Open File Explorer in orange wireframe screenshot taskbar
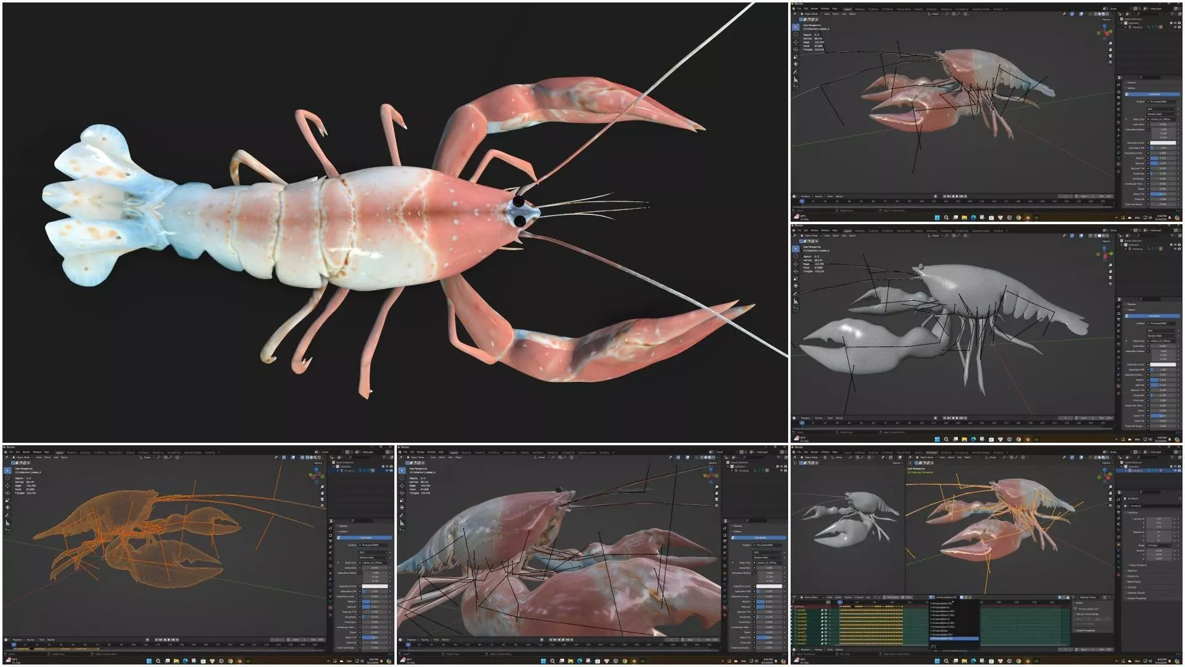 (x=176, y=661)
